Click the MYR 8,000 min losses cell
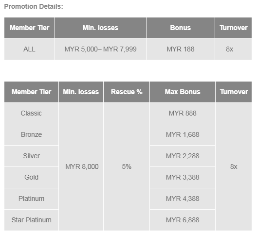This screenshot has width=257, height=232. tap(81, 166)
